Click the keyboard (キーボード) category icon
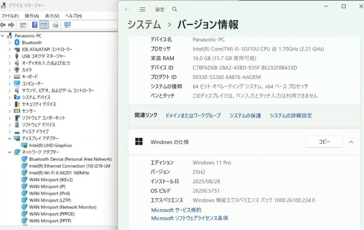Screen dimensions: 364x230 (17, 76)
